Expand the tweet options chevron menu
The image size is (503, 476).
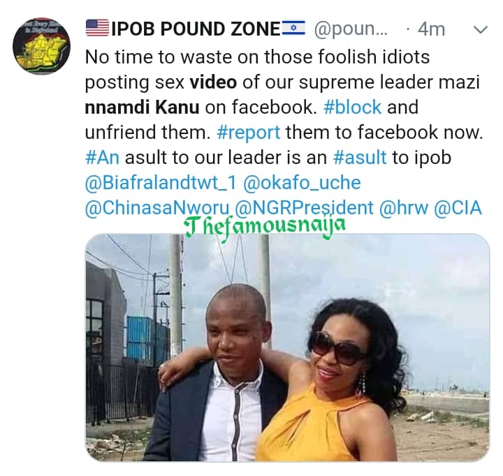481,29
